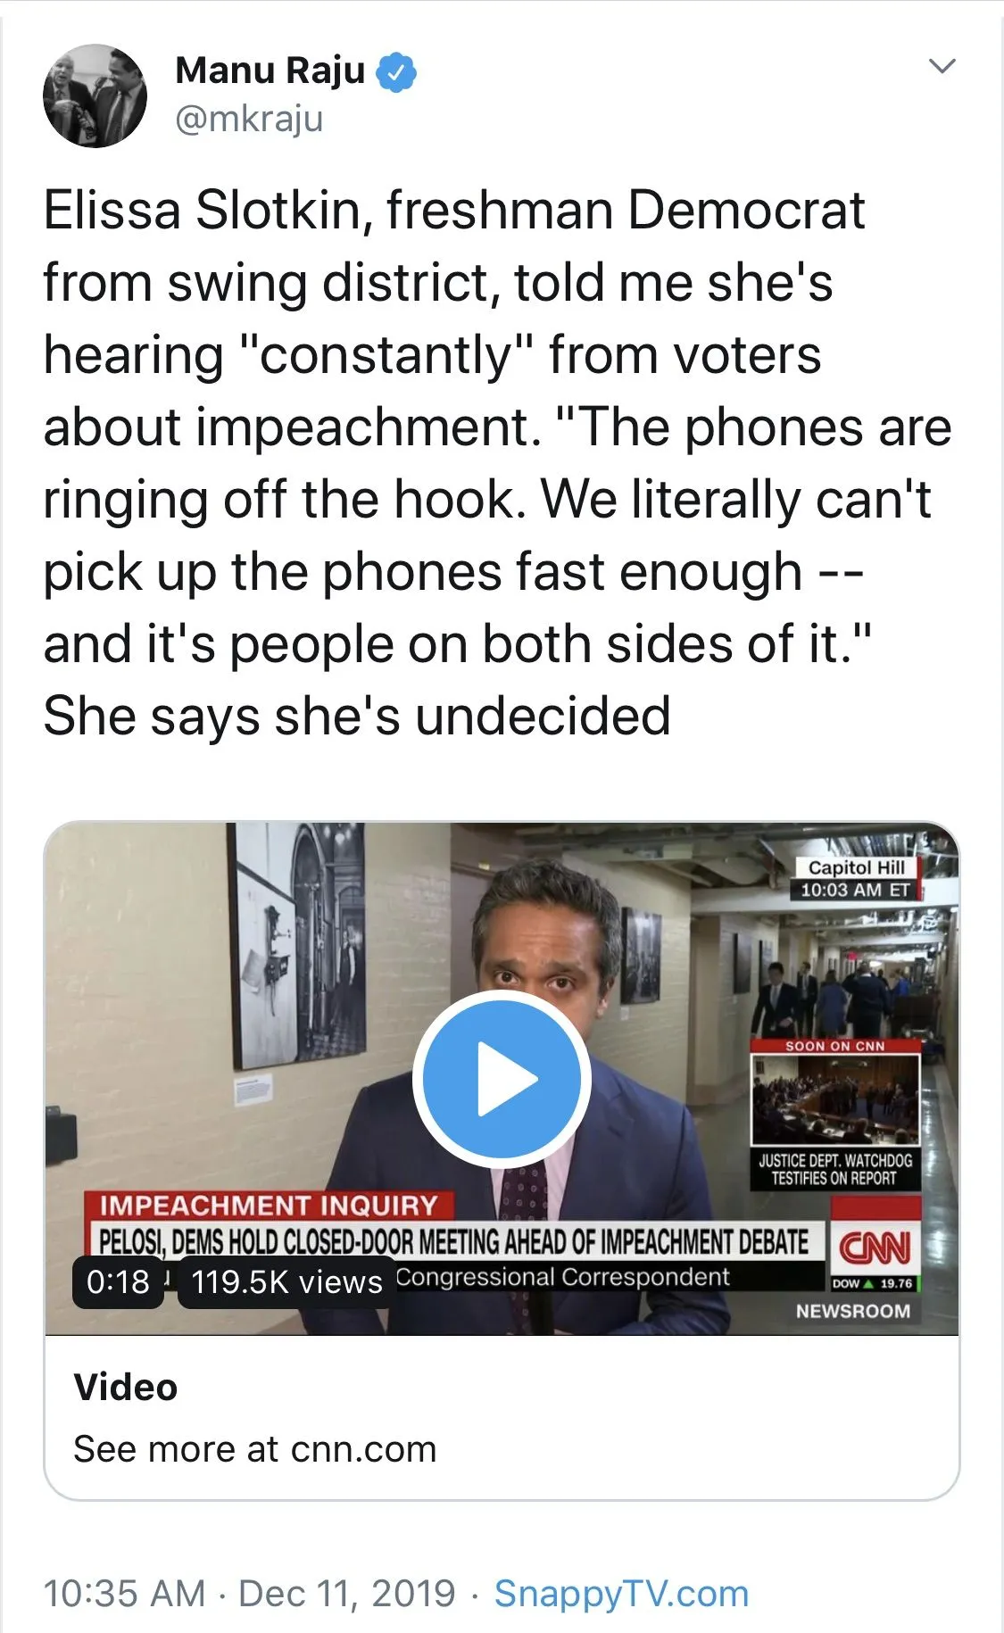Click the CNN logo in the video

(875, 1247)
